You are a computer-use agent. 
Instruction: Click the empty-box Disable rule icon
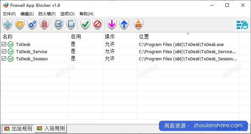pyautogui.click(x=71, y=24)
